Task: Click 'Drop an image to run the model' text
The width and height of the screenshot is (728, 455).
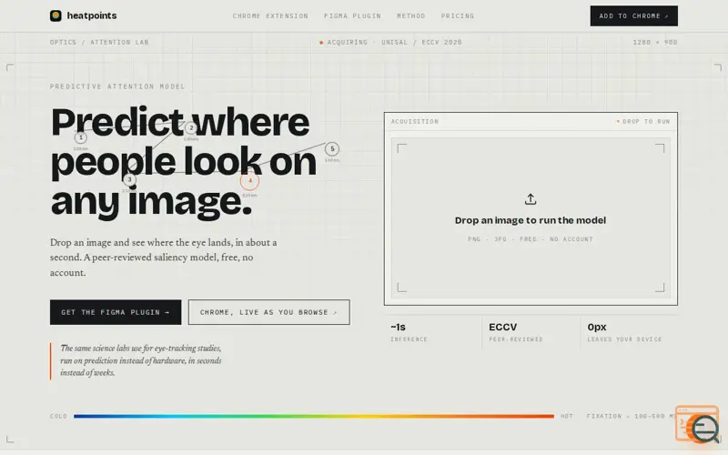Action: (x=531, y=220)
